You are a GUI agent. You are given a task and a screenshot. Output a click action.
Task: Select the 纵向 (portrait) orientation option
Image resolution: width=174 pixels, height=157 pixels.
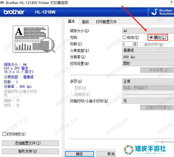[125, 37]
